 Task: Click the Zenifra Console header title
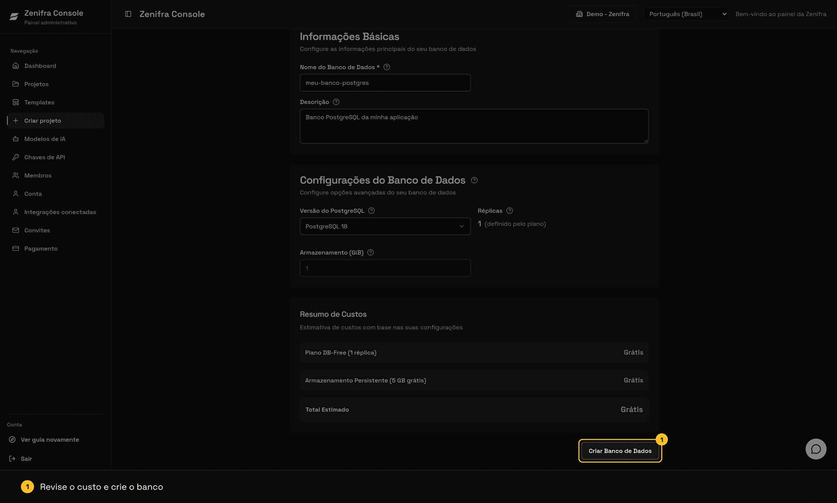172,14
